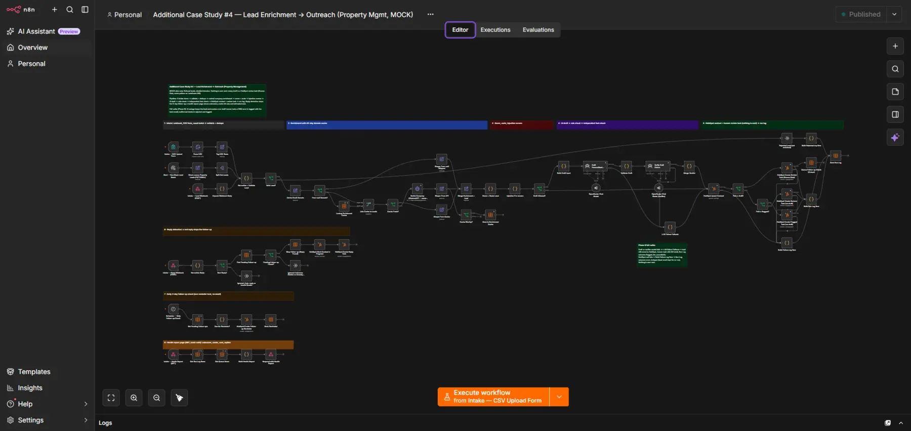Select the blue section 2 enrichment sticky note
This screenshot has width=911, height=431.
point(387,125)
